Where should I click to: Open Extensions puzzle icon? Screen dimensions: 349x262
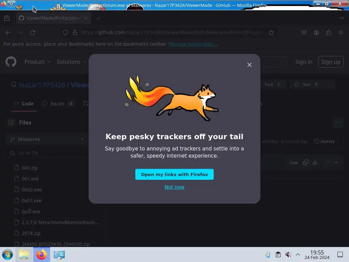[329, 32]
